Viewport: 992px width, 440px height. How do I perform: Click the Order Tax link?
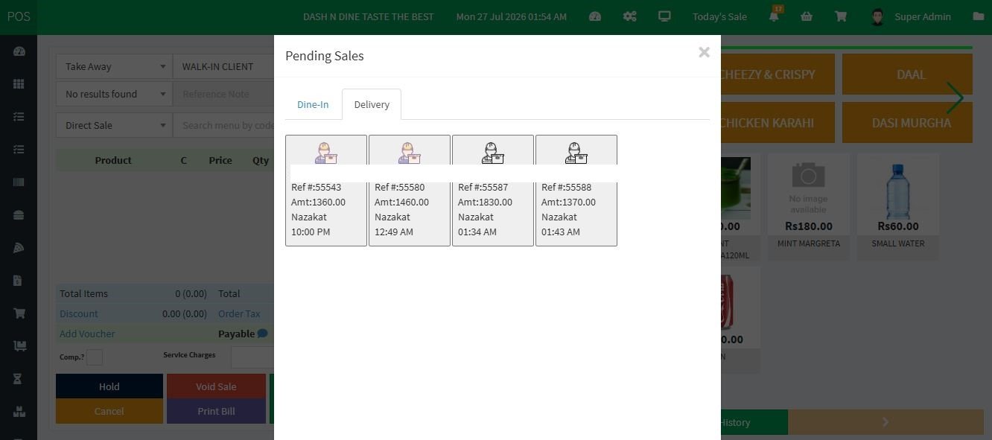[239, 313]
